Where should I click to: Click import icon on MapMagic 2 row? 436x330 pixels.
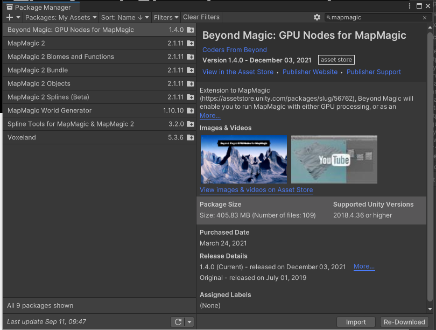tap(191, 43)
